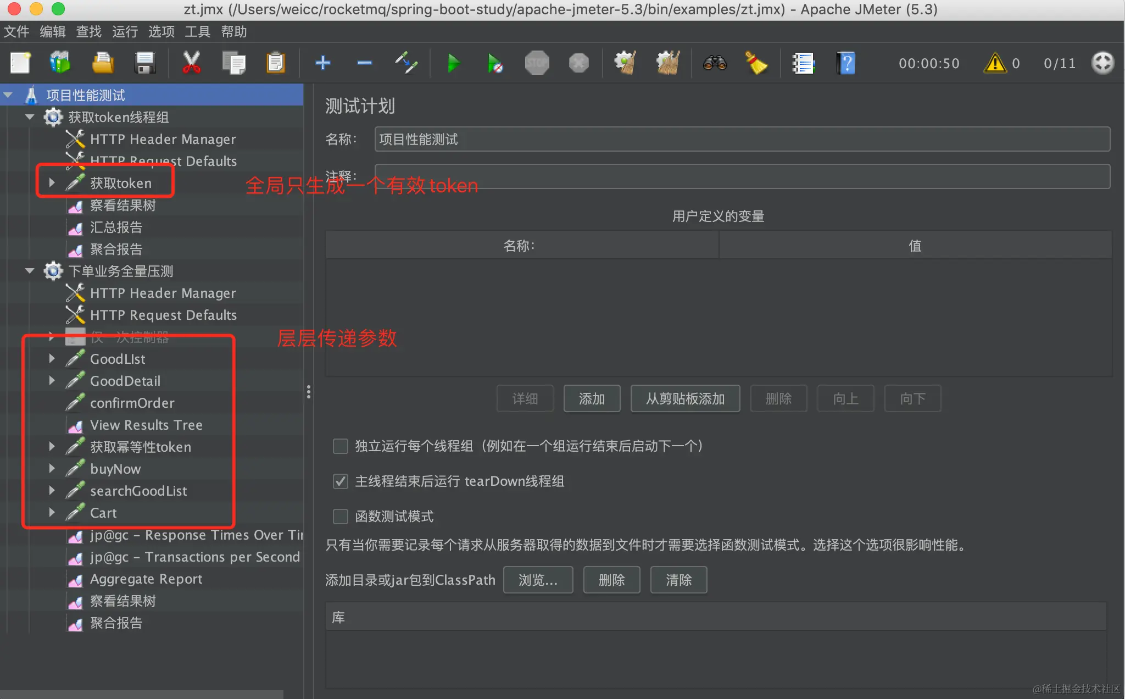Image resolution: width=1125 pixels, height=699 pixels.
Task: Click the Function Helper list icon
Action: pos(803,63)
